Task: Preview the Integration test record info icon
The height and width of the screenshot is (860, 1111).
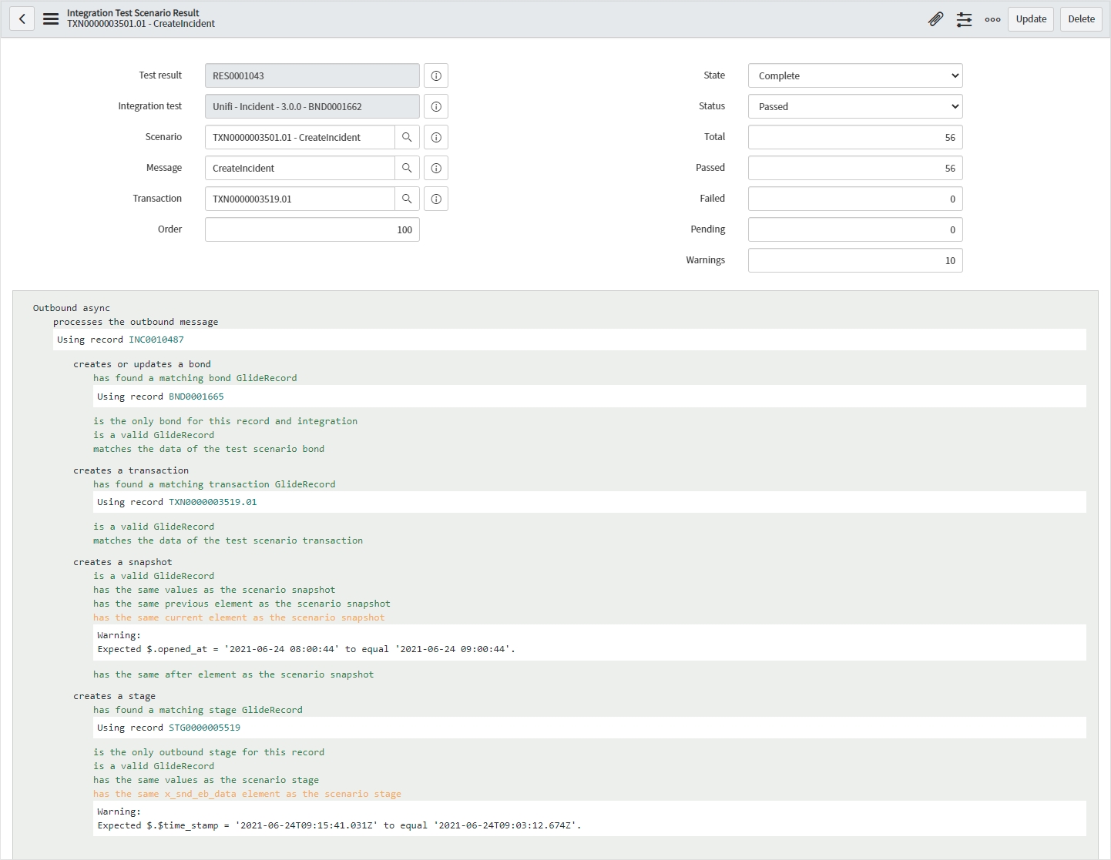Action: [436, 106]
